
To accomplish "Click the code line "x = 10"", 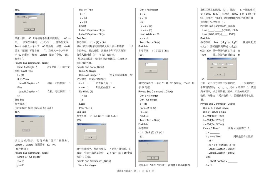I will (21, 161).
